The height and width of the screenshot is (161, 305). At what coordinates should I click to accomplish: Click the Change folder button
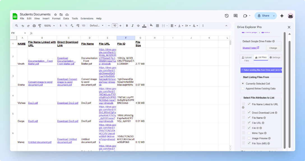(x=273, y=48)
